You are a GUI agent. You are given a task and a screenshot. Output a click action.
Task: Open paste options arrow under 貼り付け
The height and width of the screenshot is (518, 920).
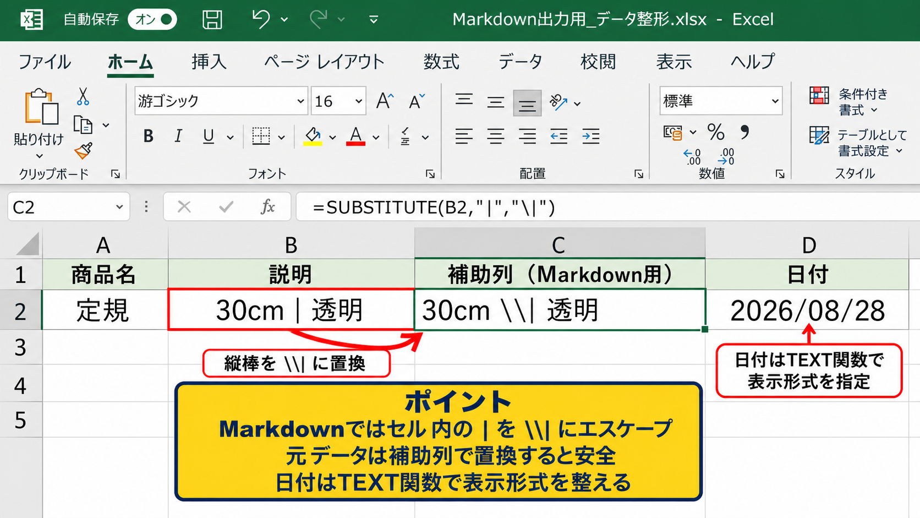39,156
